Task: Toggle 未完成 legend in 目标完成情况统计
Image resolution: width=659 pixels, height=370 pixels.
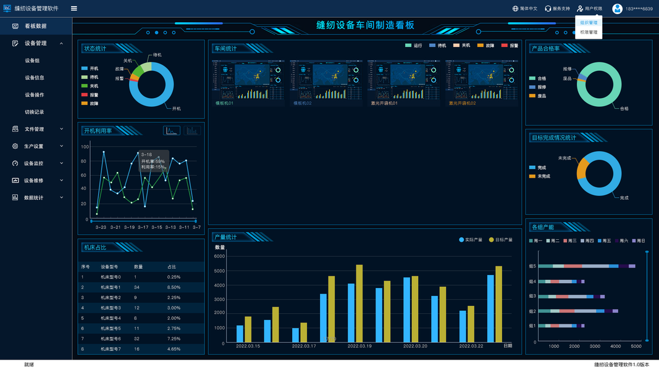Action: click(x=540, y=176)
